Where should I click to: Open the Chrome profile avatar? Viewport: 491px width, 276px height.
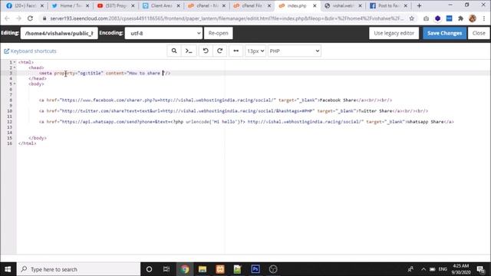(x=473, y=18)
